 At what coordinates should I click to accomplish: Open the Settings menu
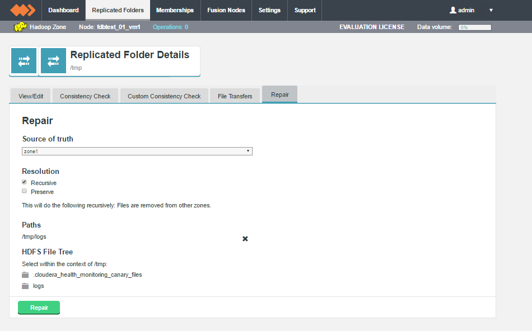tap(269, 10)
